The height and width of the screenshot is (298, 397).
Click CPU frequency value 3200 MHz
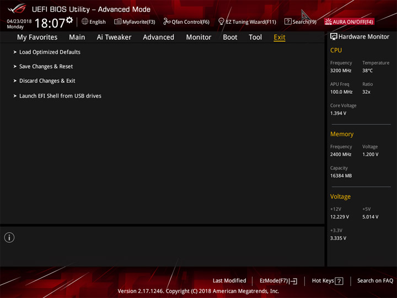tap(341, 71)
